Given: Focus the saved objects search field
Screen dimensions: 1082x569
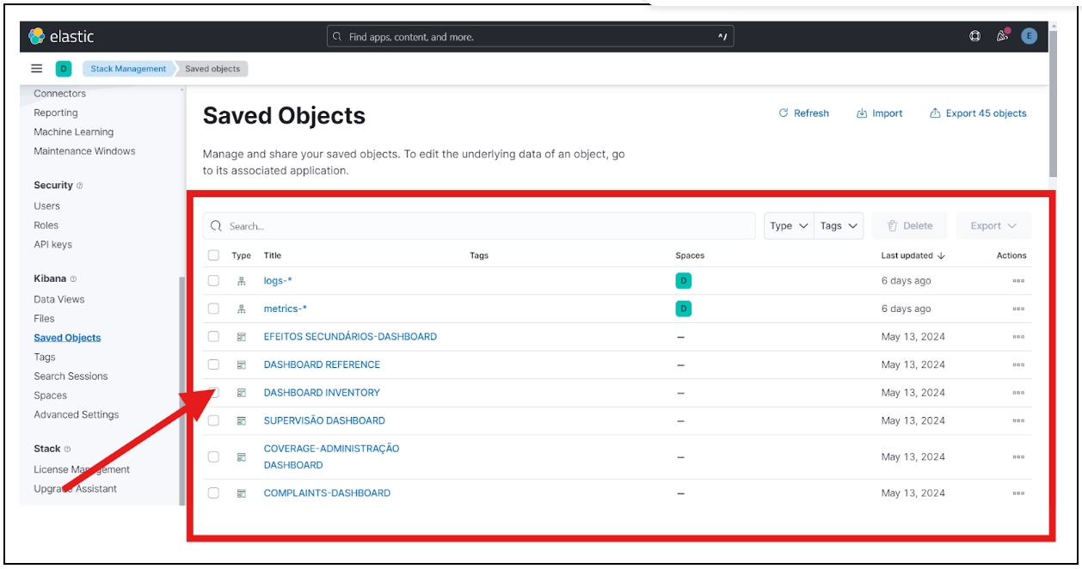Looking at the screenshot, I should pyautogui.click(x=482, y=226).
